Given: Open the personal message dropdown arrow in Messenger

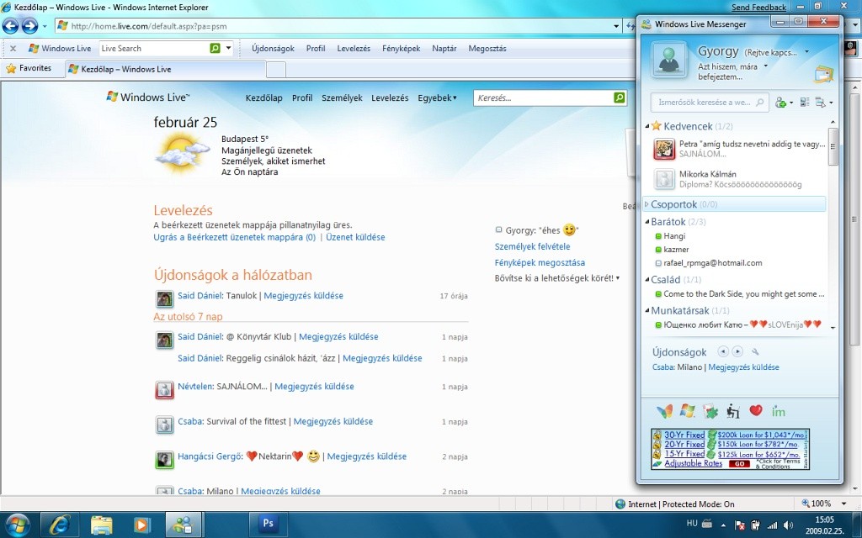Looking at the screenshot, I should pyautogui.click(x=766, y=66).
